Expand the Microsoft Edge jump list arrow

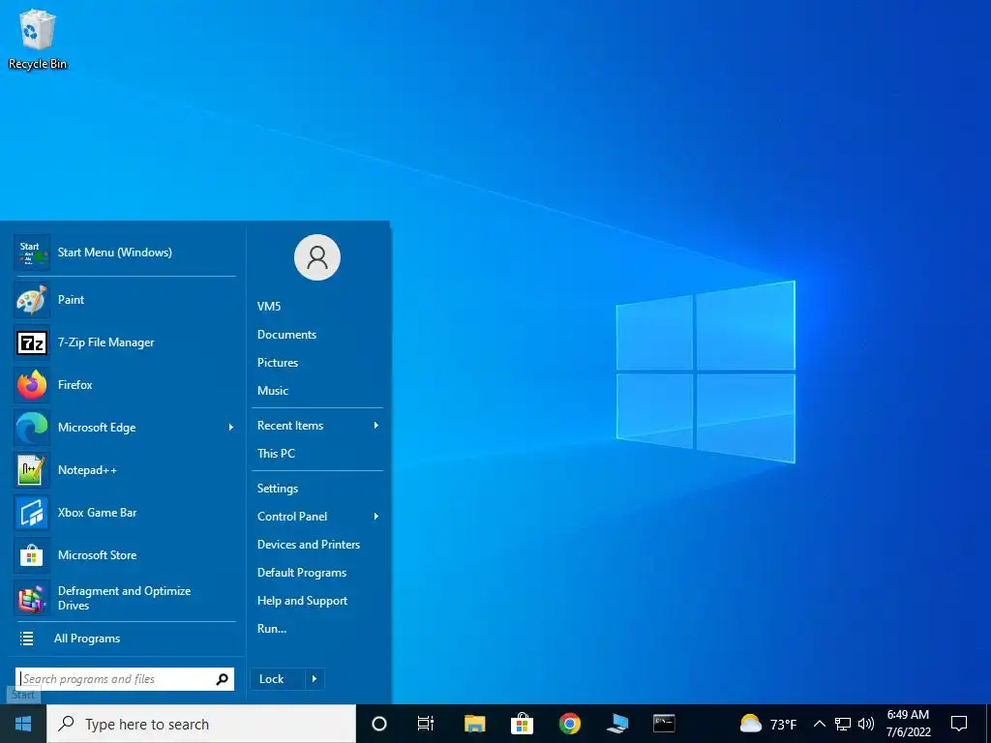click(230, 428)
